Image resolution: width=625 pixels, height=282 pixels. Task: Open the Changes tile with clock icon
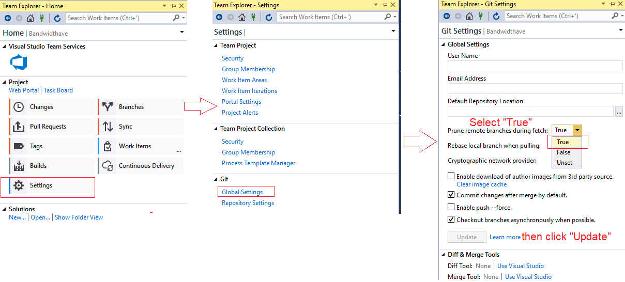point(52,107)
